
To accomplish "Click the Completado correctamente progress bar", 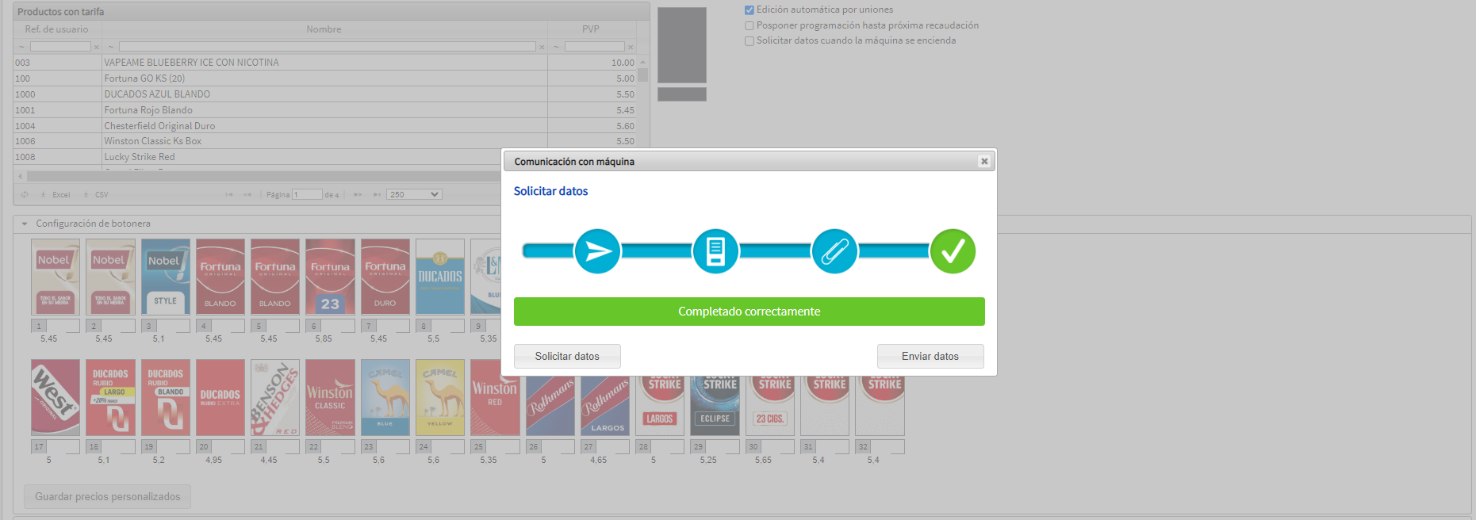I will coord(750,312).
